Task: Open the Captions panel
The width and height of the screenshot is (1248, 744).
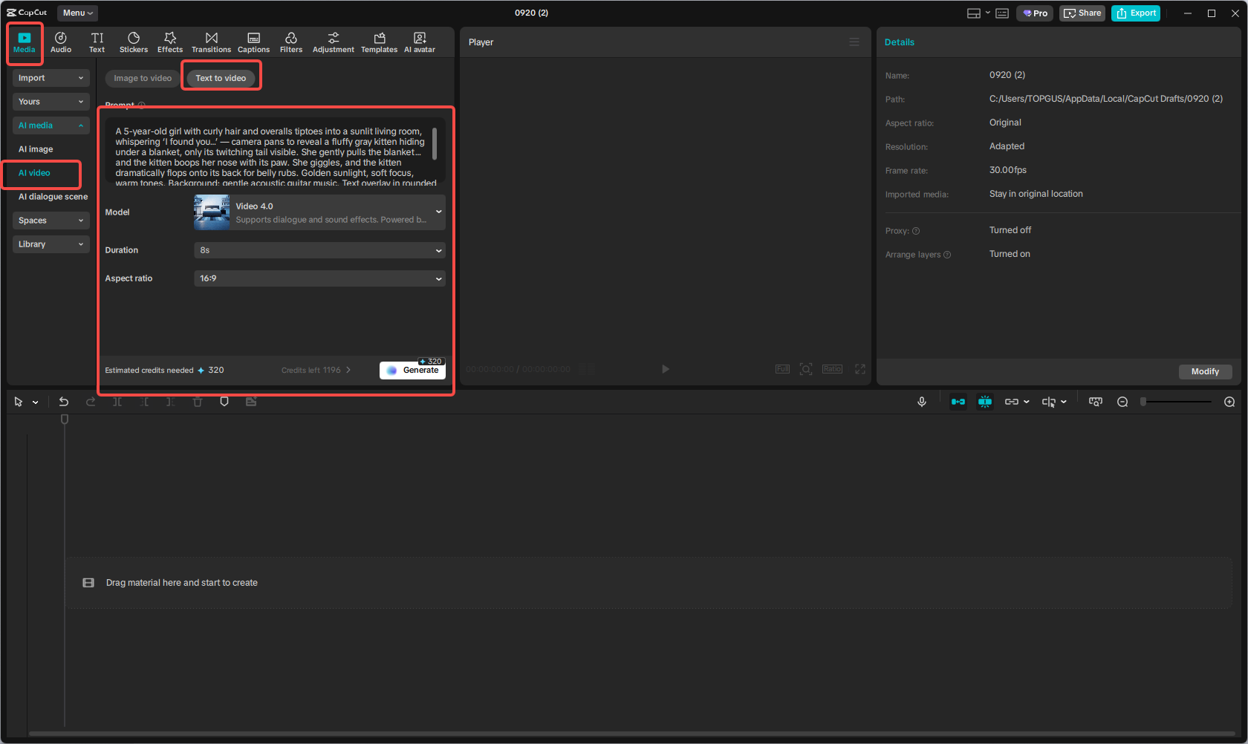Action: pyautogui.click(x=253, y=42)
